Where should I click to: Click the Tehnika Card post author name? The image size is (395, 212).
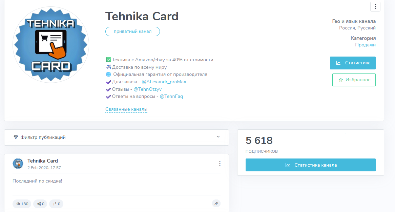pyautogui.click(x=43, y=161)
